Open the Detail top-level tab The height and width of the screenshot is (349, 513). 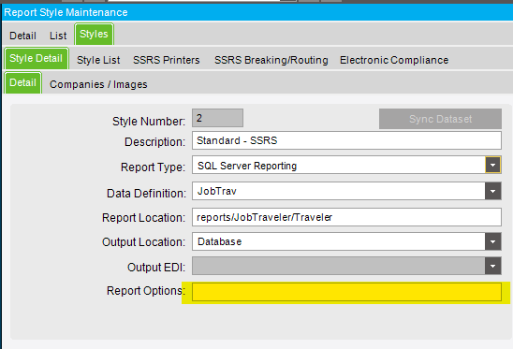point(22,36)
